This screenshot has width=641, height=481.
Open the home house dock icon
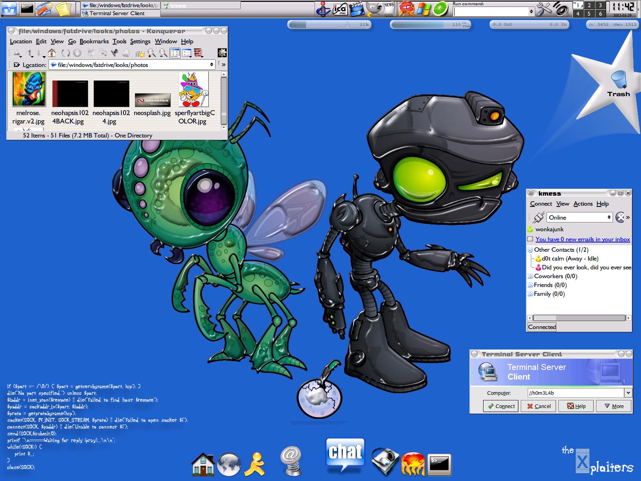click(203, 464)
